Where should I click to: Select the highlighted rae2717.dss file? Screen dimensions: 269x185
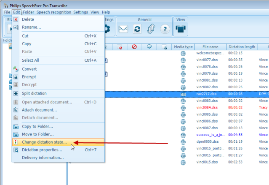pos(206,94)
